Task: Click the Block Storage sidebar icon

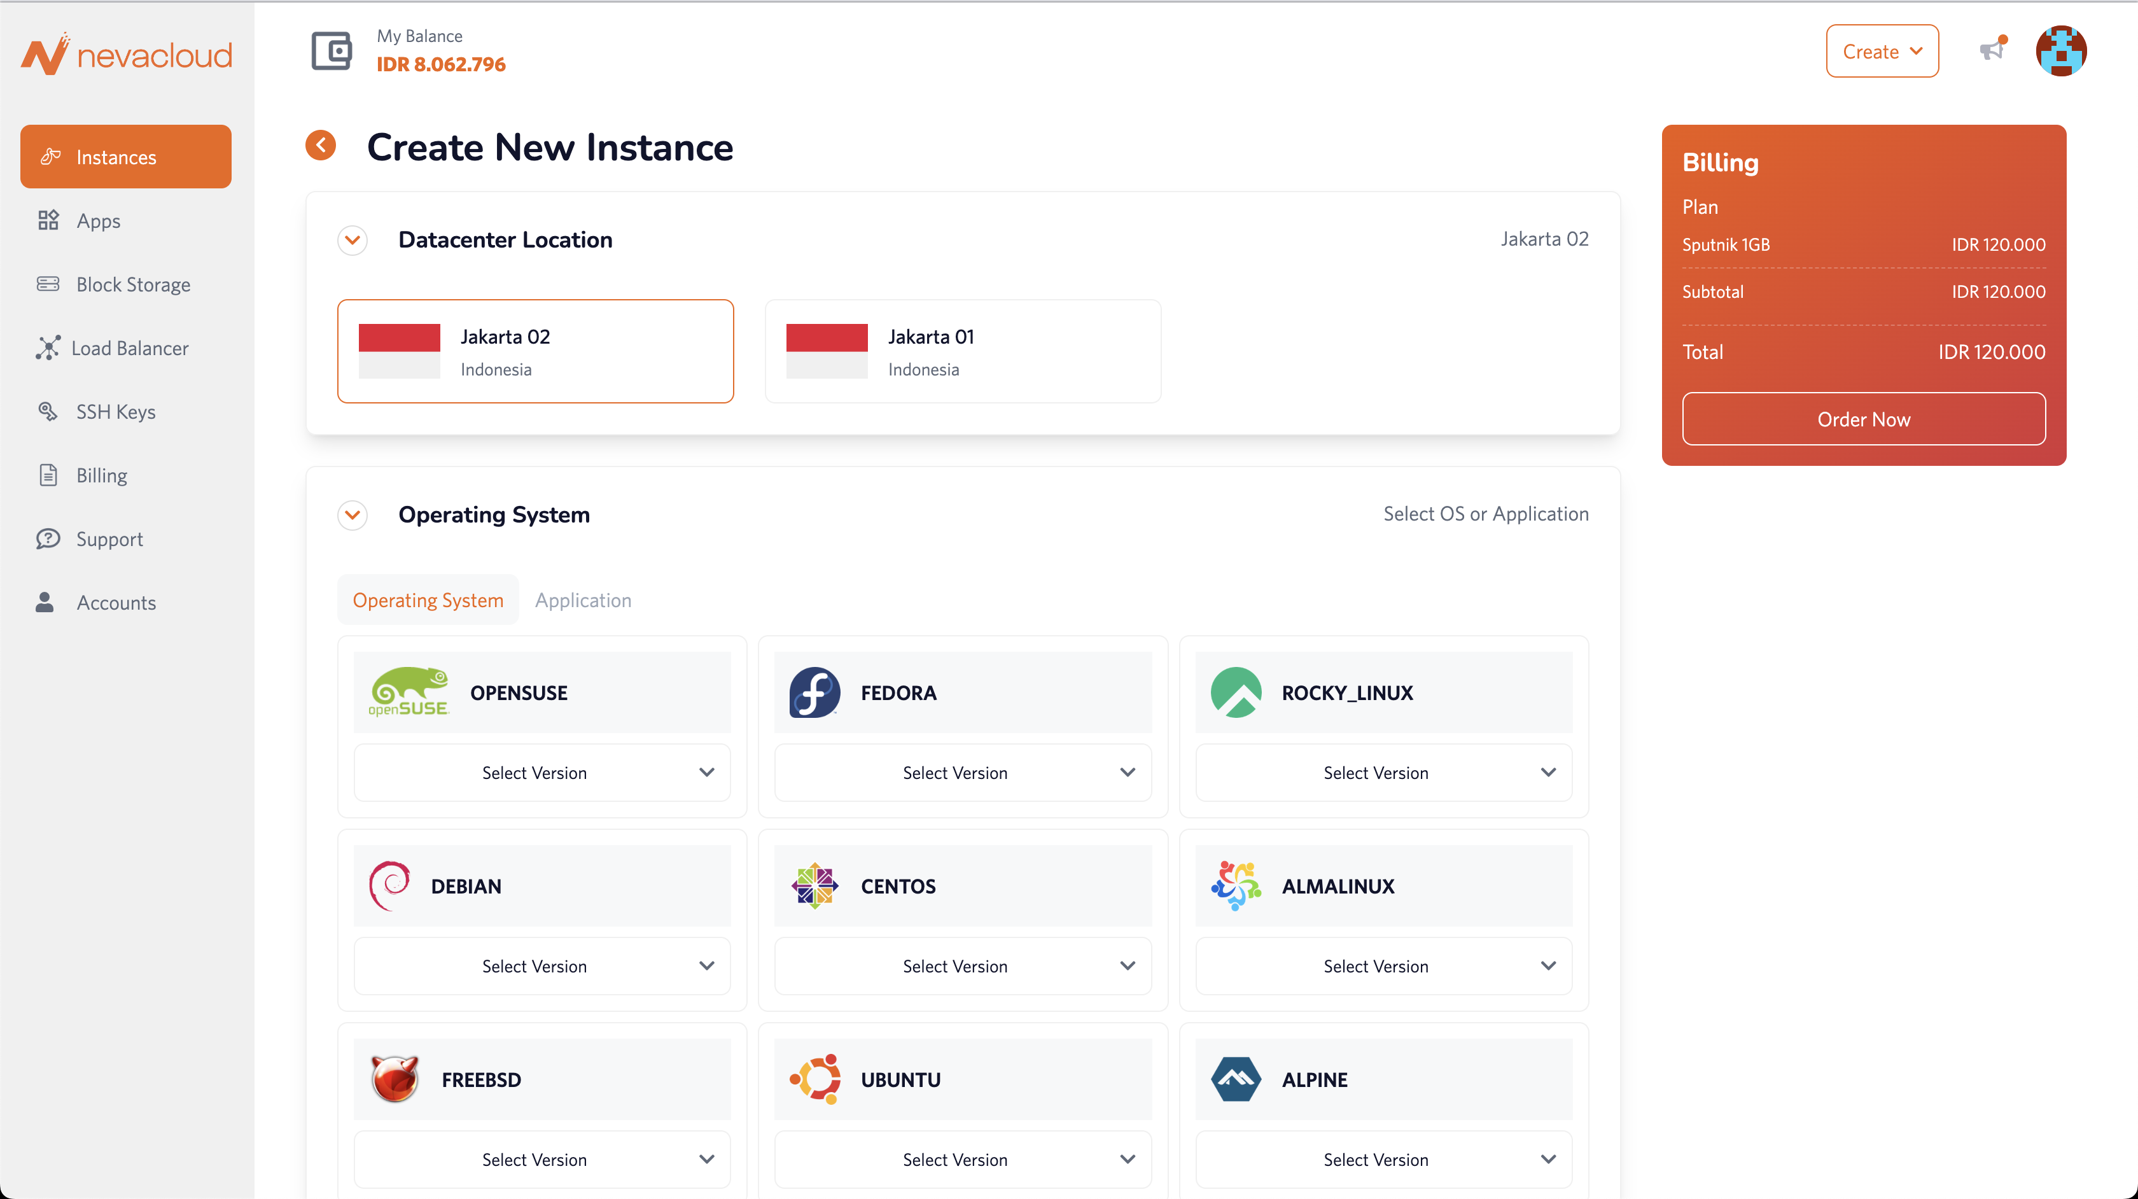Action: pos(48,284)
